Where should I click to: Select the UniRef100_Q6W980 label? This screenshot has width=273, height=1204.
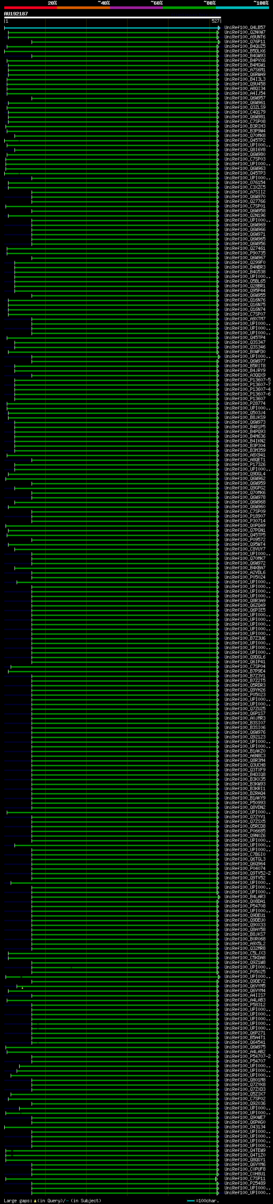tap(245, 154)
